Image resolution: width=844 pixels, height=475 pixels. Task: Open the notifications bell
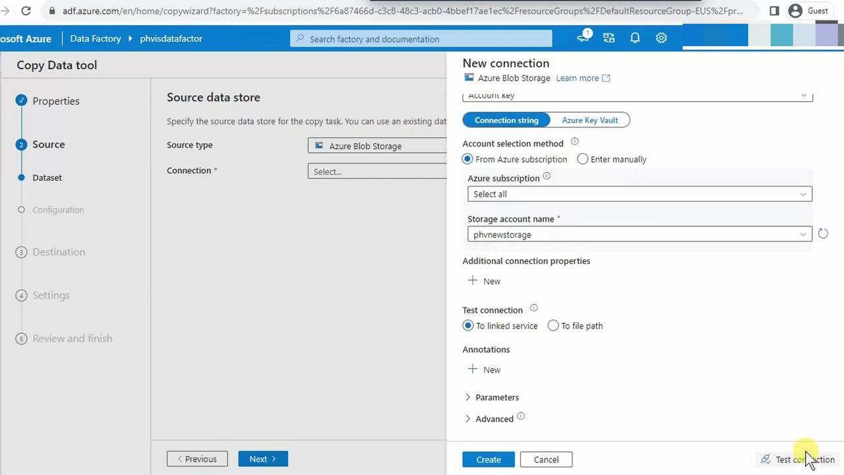point(635,38)
